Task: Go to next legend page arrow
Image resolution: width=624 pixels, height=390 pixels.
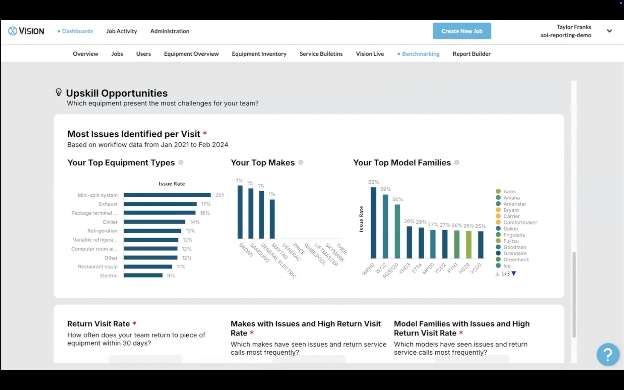Action: pos(514,274)
